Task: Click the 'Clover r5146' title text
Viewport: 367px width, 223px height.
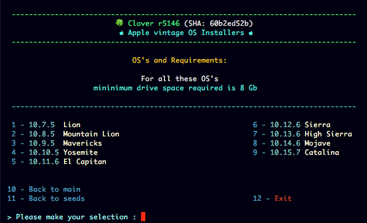Action: [x=154, y=23]
